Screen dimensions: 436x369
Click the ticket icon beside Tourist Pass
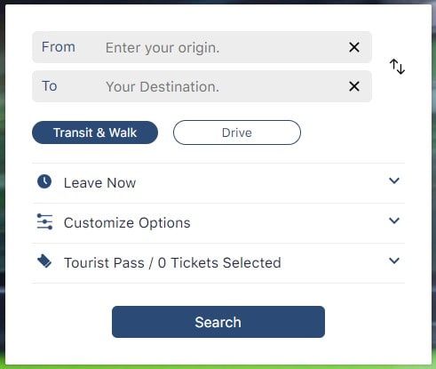44,261
